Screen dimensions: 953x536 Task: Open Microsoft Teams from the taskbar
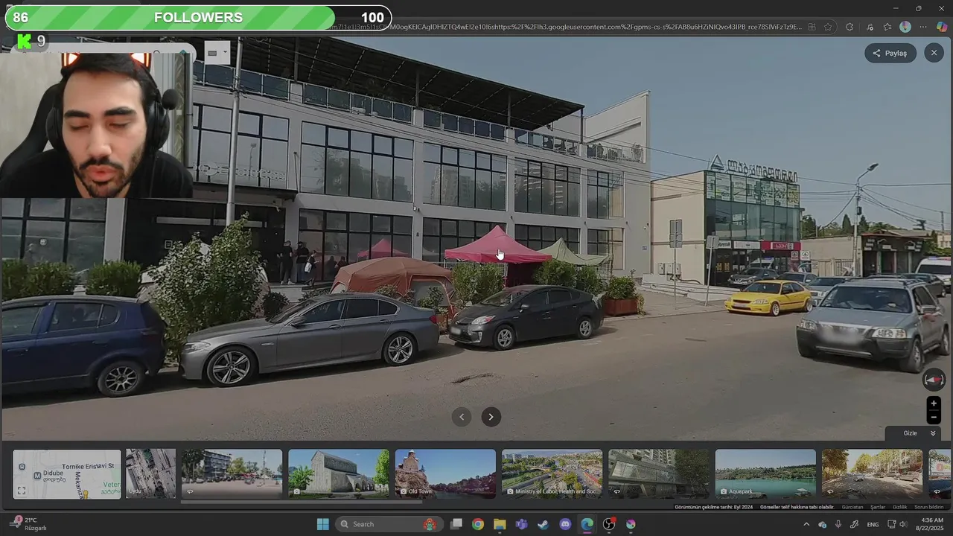click(521, 524)
